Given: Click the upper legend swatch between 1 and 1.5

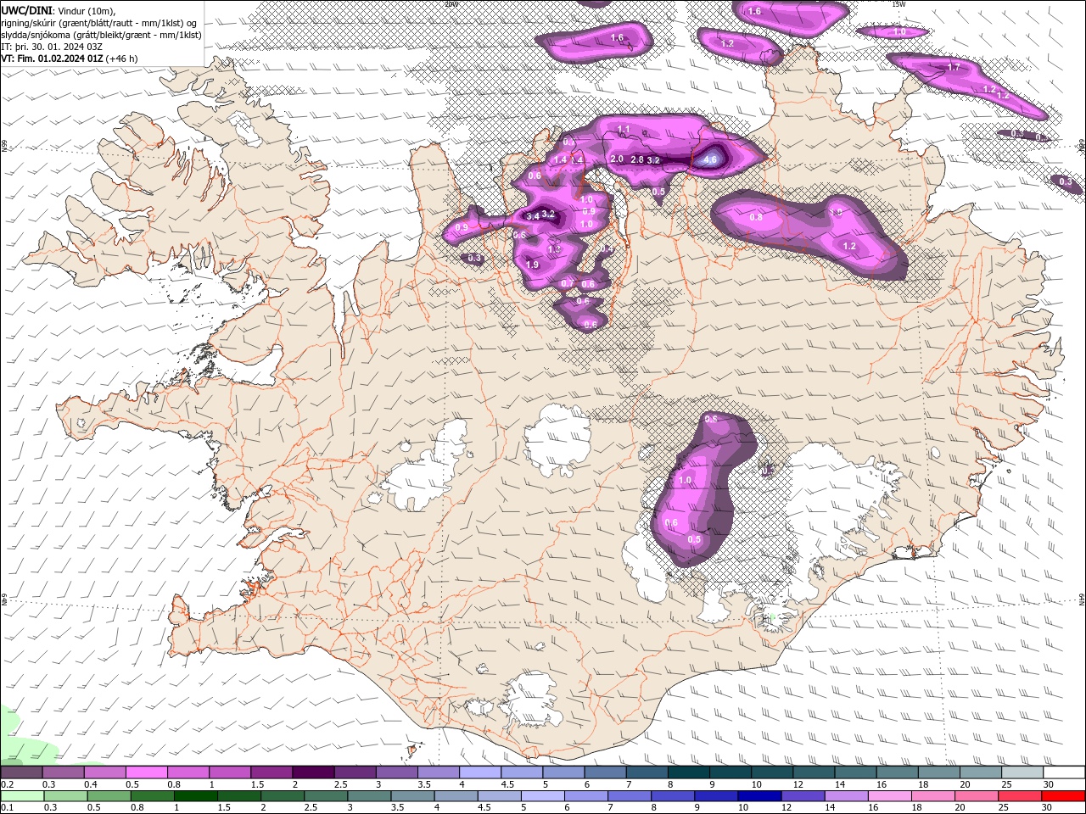Looking at the screenshot, I should pos(230,772).
